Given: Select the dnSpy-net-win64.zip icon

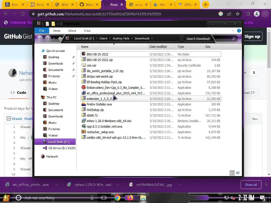Looking at the screenshot, I should [84, 76].
